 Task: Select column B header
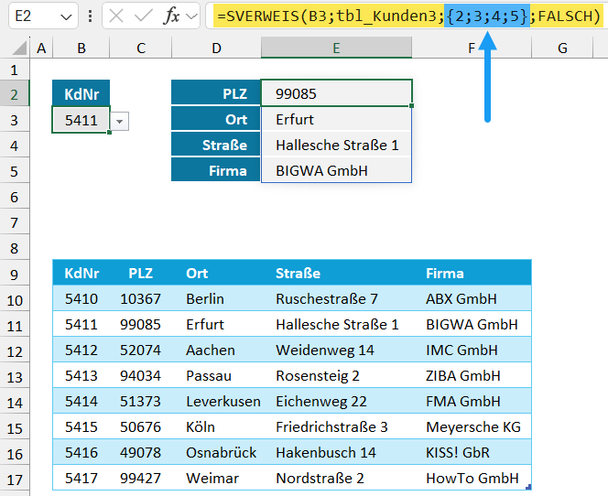(x=81, y=48)
